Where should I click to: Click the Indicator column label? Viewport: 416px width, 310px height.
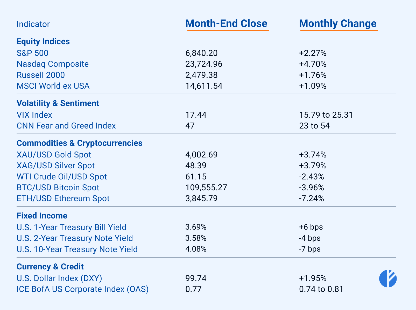[x=33, y=24]
